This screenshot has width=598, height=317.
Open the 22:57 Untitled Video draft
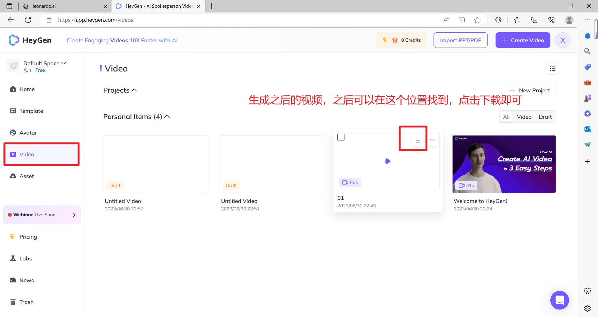(x=155, y=164)
